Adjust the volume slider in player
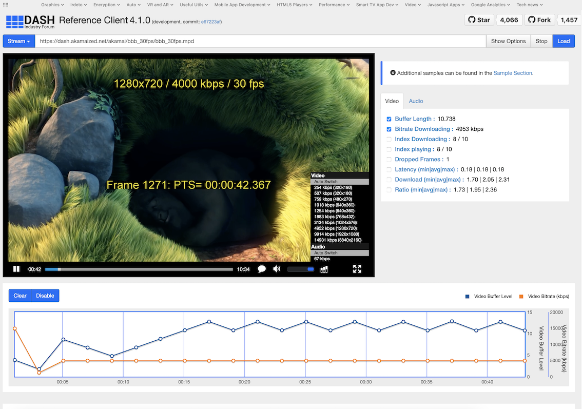 (x=300, y=269)
